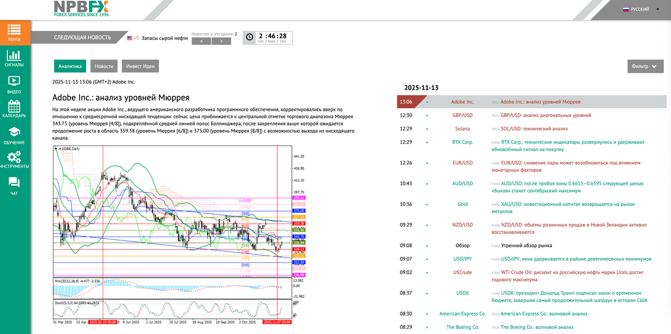Click the 2:46:28 countdown timer
The width and height of the screenshot is (671, 334).
pyautogui.click(x=273, y=36)
